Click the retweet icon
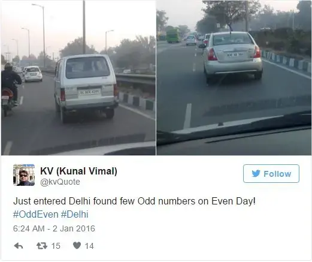This screenshot has height=262, width=312. 42,246
